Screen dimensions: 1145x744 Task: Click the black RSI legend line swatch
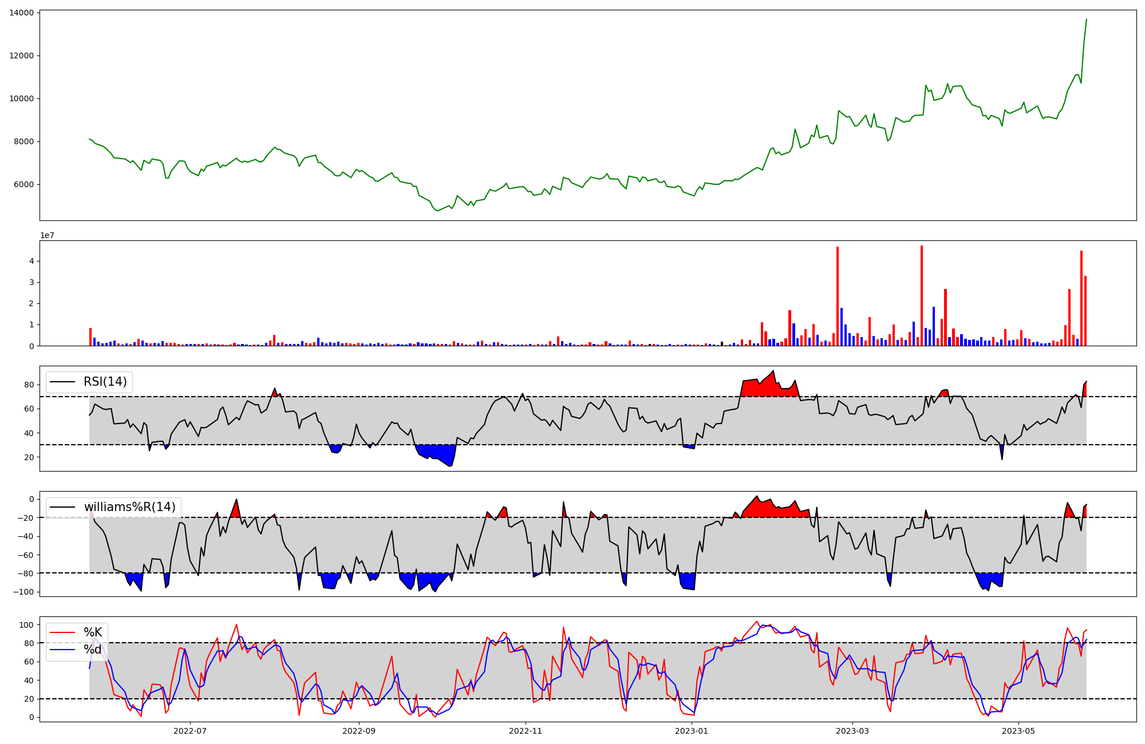(62, 382)
